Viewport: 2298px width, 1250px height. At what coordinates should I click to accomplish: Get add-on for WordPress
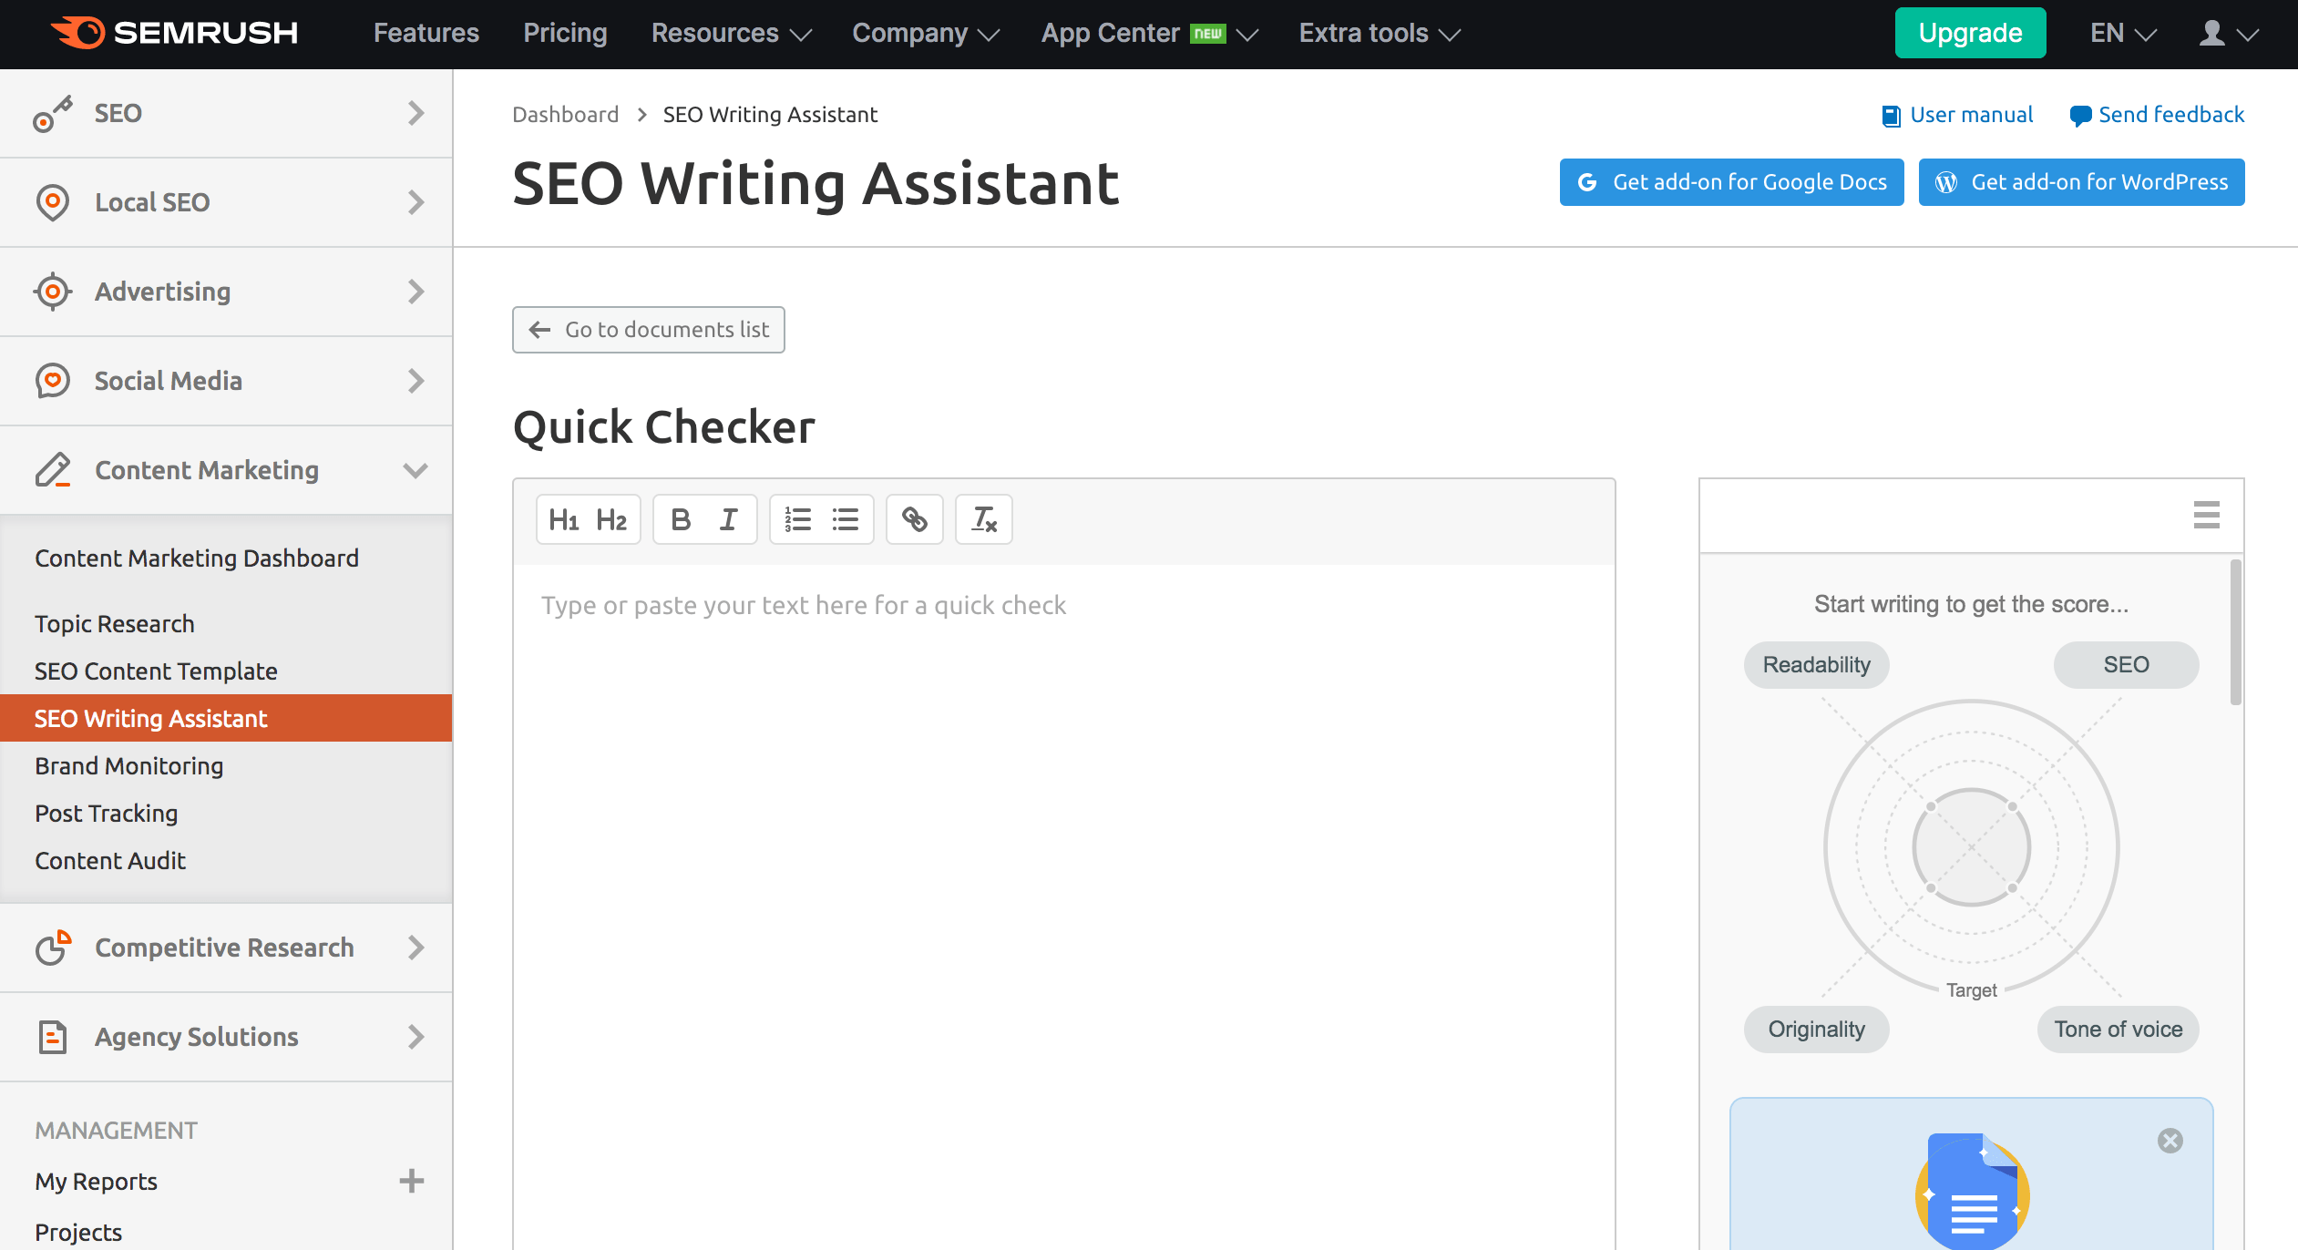[x=2081, y=182]
